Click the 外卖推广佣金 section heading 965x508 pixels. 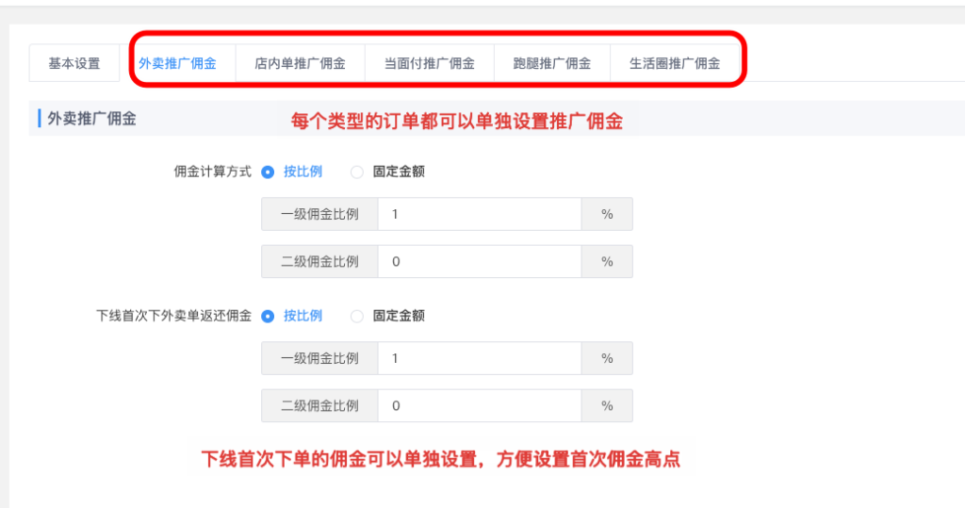pyautogui.click(x=91, y=119)
